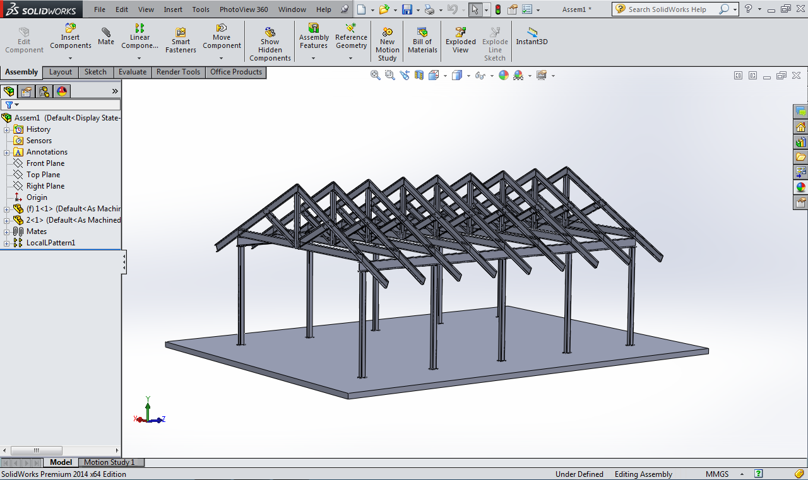Collapse the feature tree panel handle
Image resolution: width=808 pixels, height=480 pixels.
pos(124,261)
